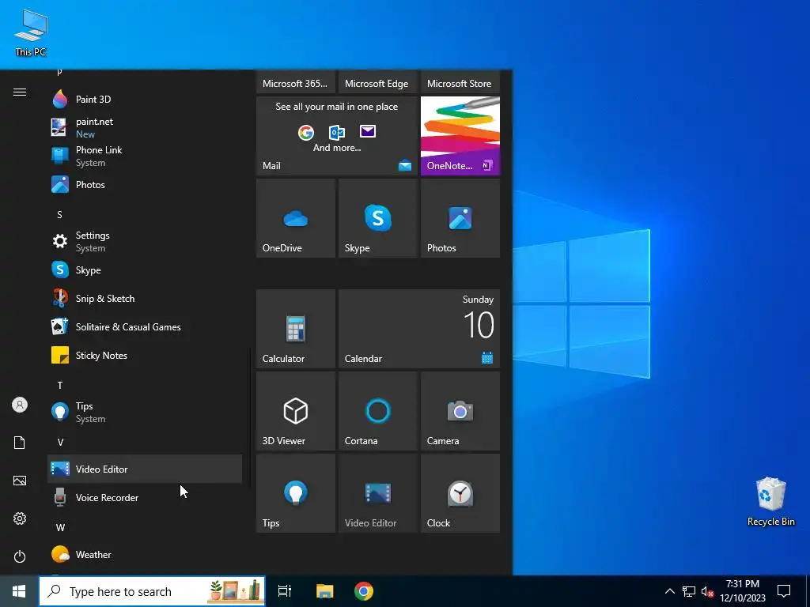This screenshot has width=810, height=607.
Task: Open the user account menu in Start
Action: (x=20, y=405)
